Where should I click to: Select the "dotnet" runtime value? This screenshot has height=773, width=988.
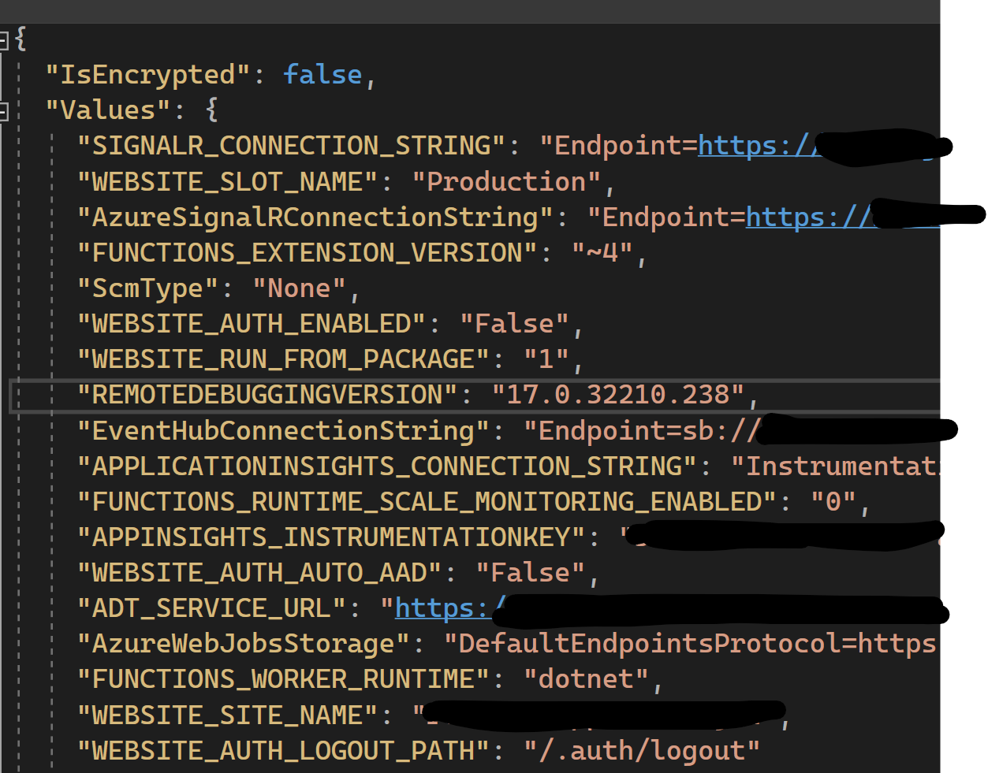click(x=586, y=679)
